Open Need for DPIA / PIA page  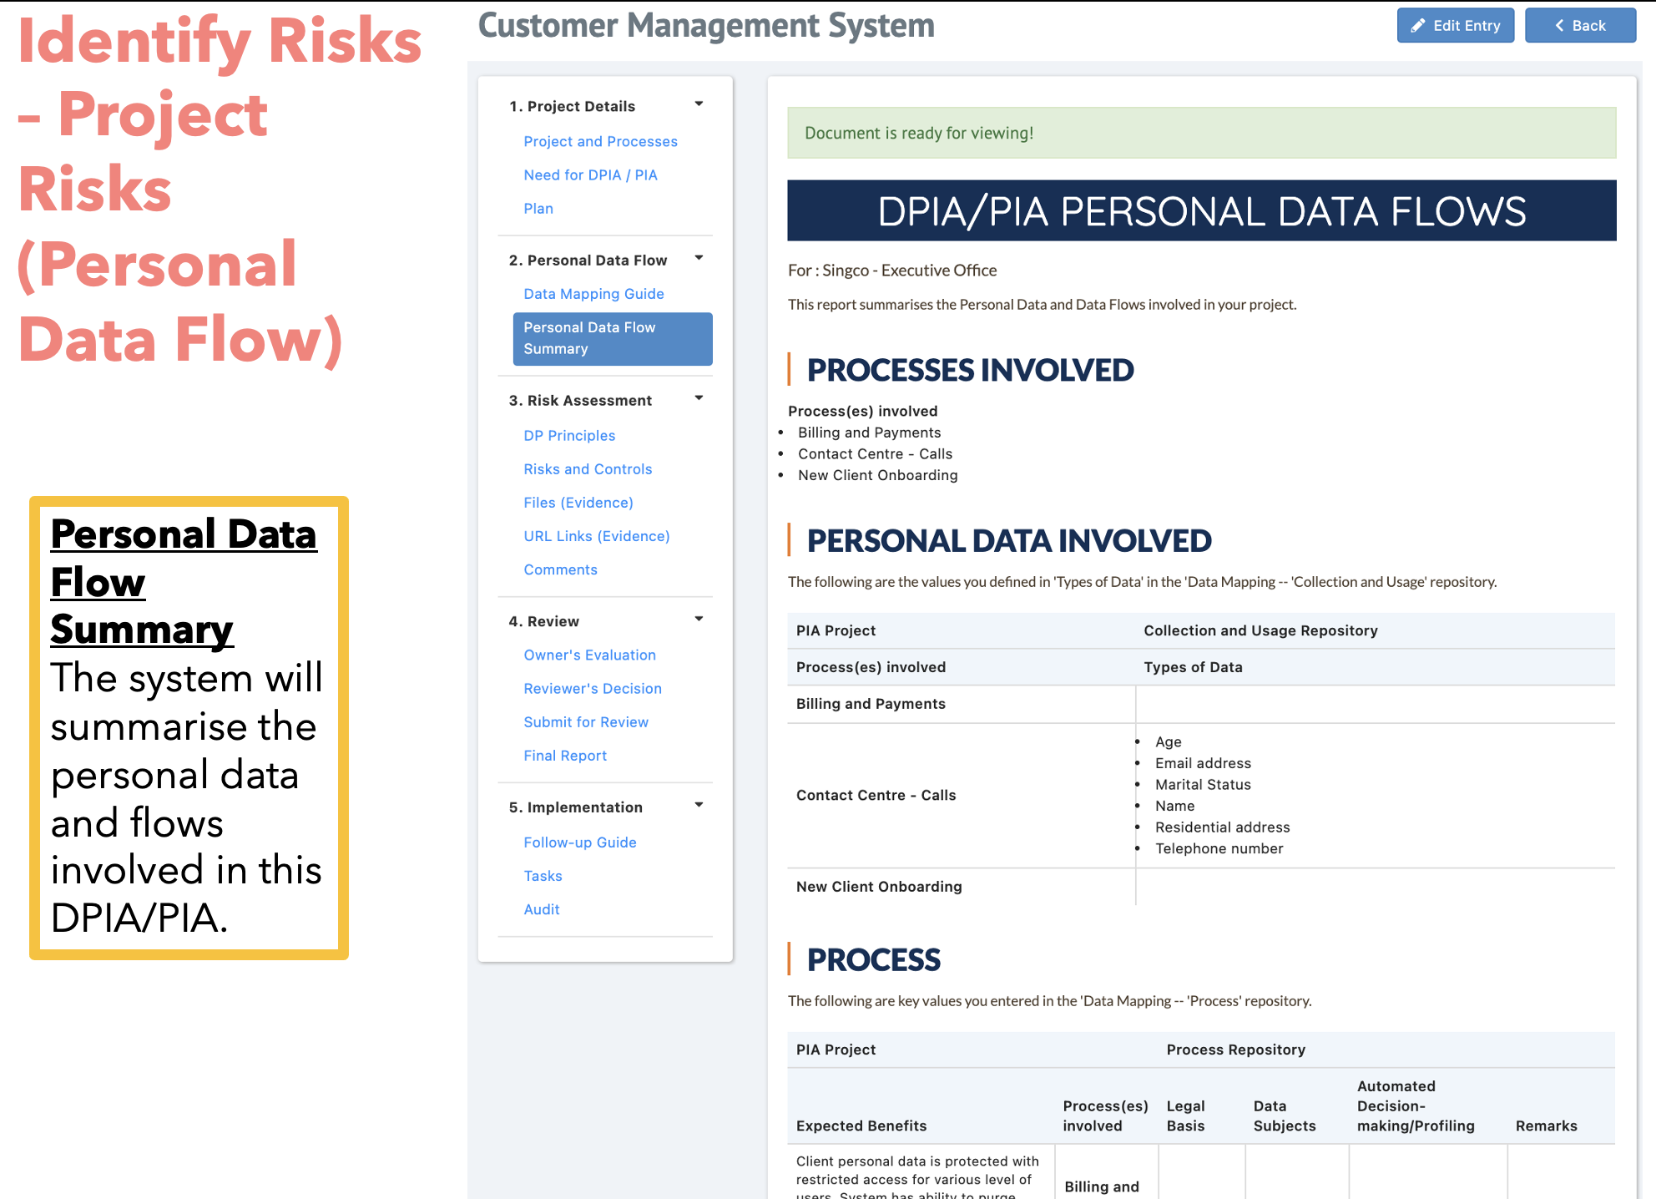pos(590,175)
